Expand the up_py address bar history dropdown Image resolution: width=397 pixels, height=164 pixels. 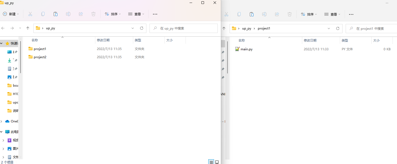[x=133, y=28]
